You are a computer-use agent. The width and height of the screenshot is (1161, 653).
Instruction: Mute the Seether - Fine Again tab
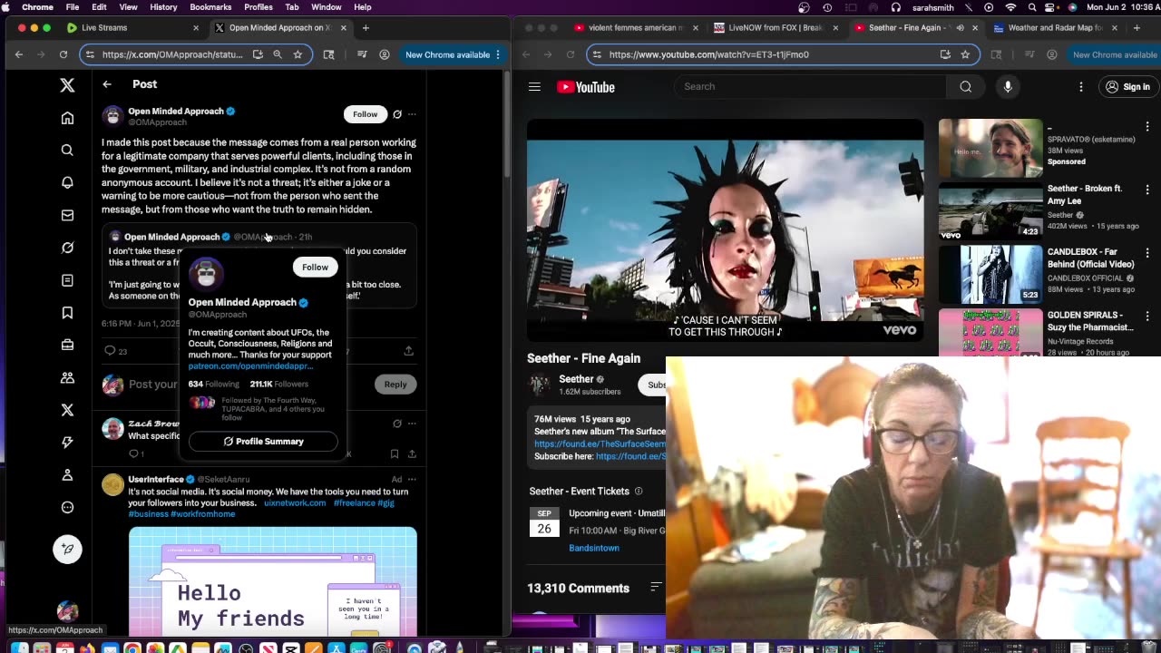click(x=960, y=28)
